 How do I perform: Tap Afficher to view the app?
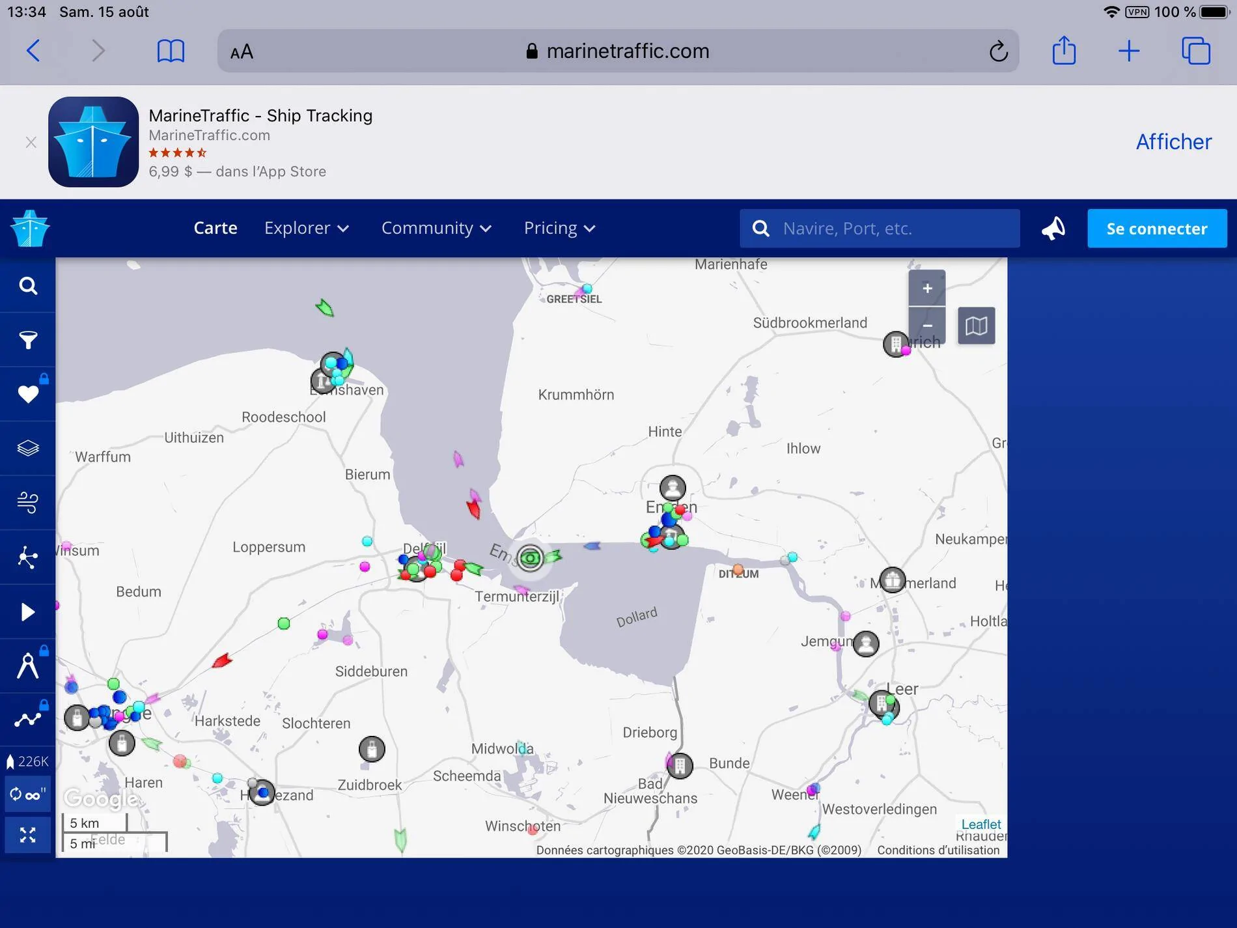coord(1173,142)
